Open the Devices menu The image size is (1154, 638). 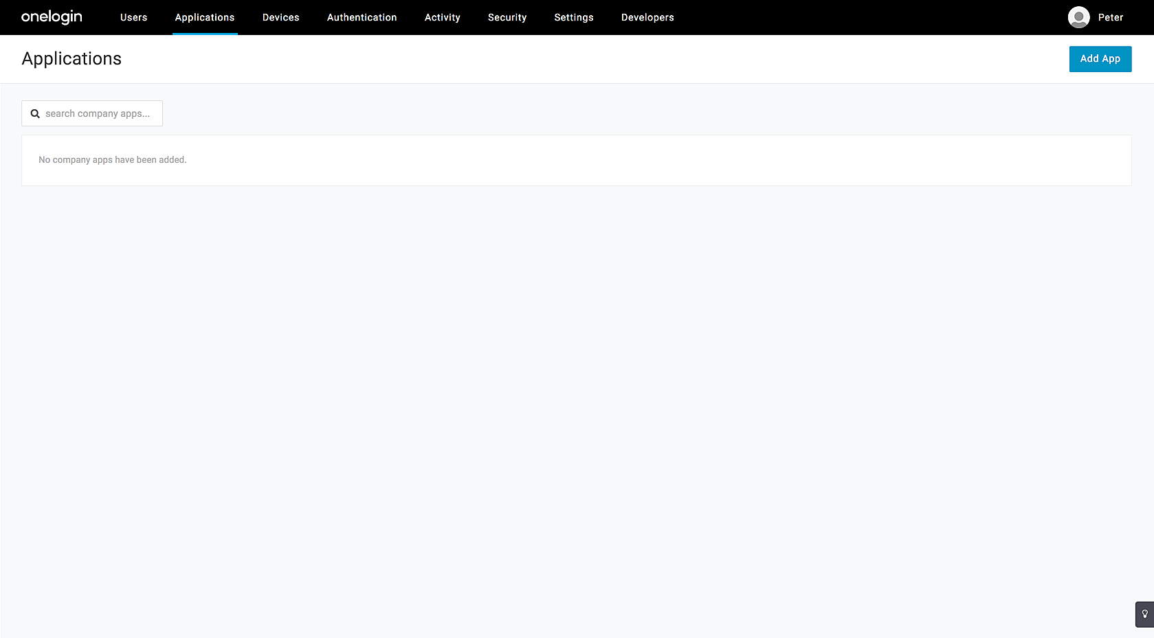tap(280, 17)
